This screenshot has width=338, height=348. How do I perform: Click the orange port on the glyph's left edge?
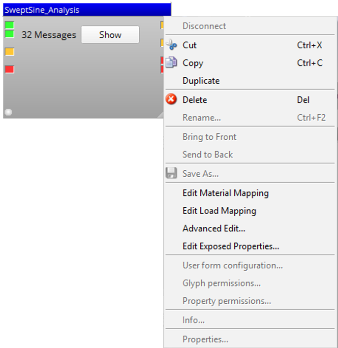[9, 52]
